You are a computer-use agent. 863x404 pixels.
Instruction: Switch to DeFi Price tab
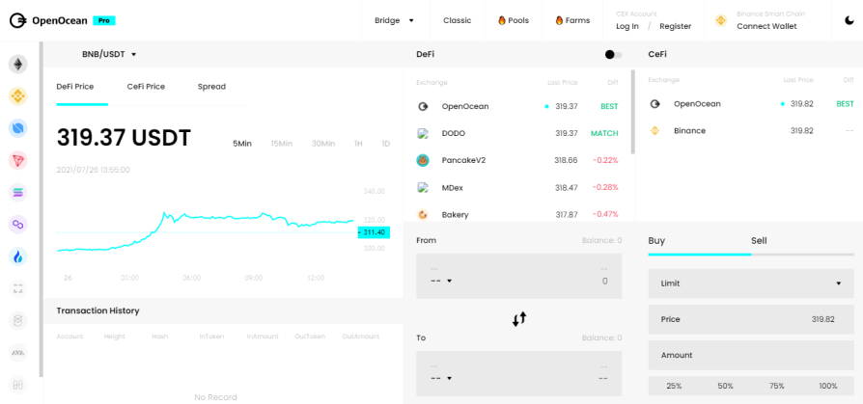75,87
